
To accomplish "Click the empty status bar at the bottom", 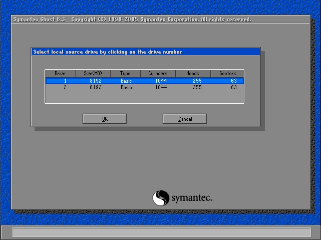I will 162,232.
